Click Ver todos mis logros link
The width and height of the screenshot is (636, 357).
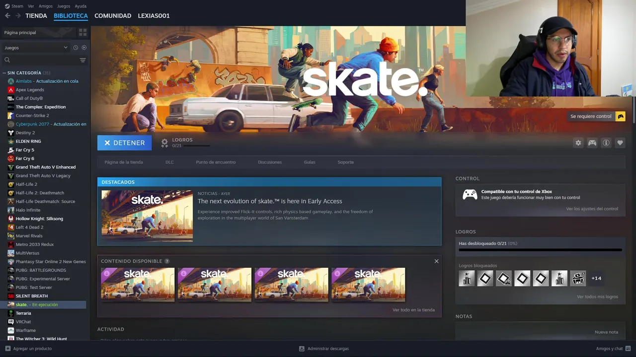[597, 297]
